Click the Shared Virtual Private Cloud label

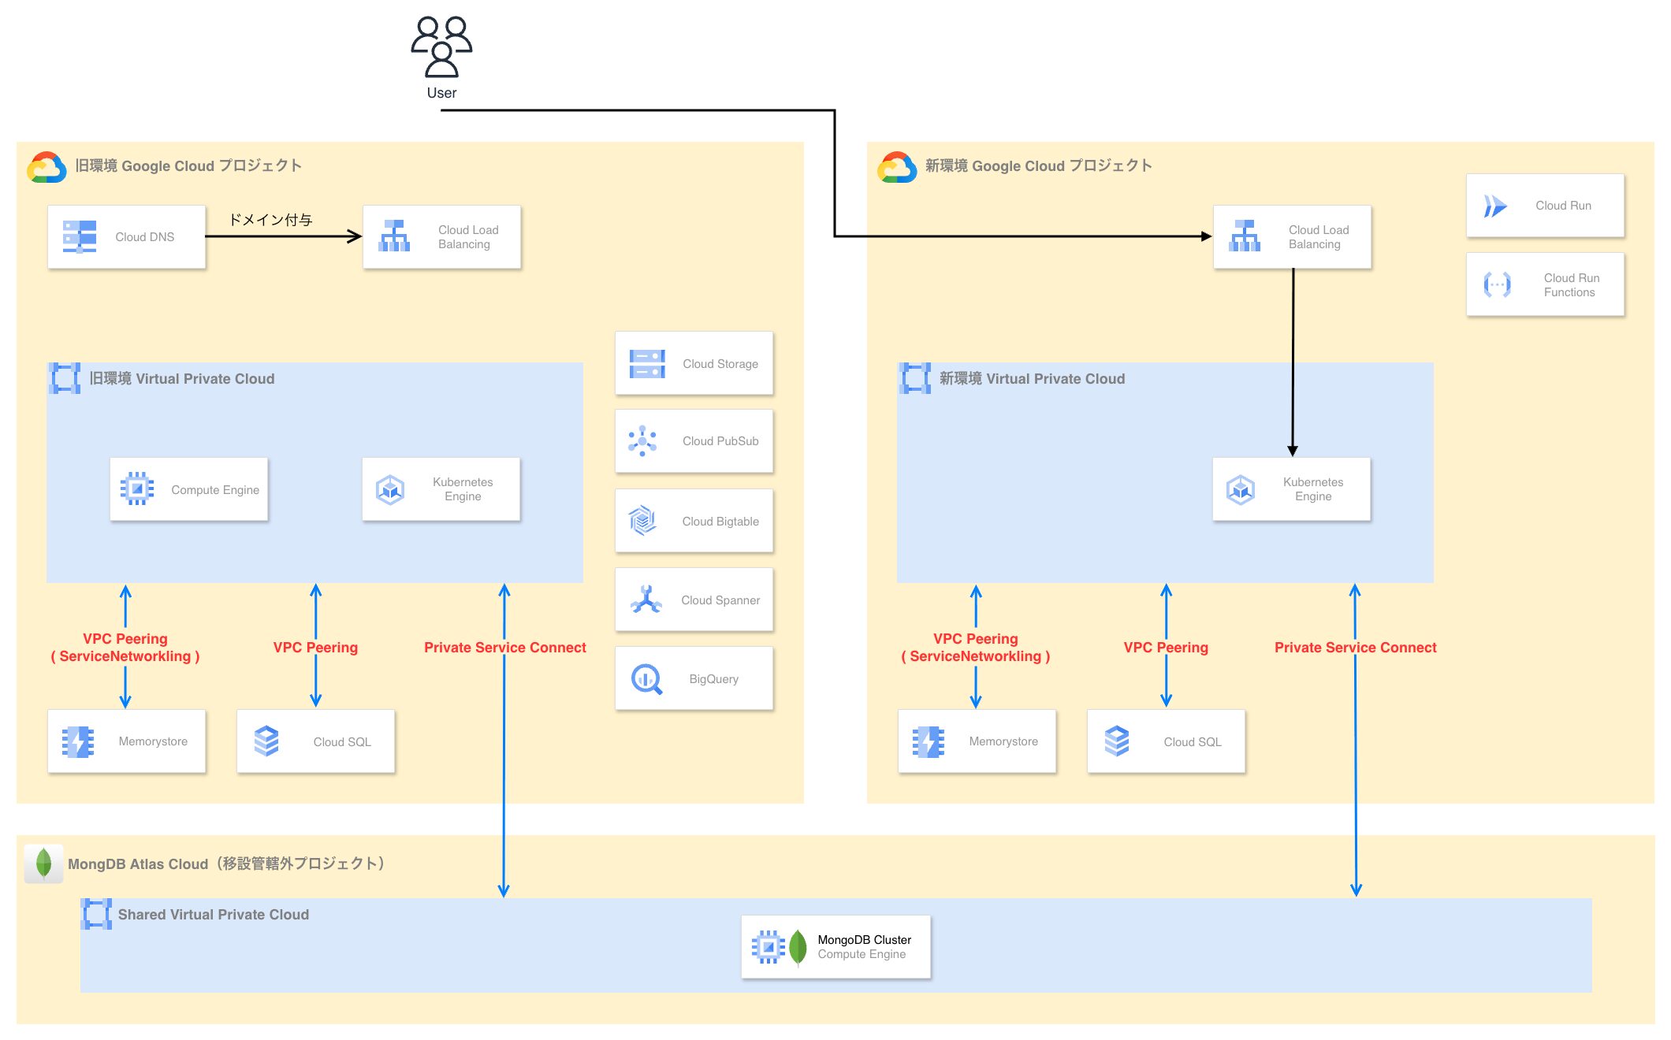pos(213,914)
